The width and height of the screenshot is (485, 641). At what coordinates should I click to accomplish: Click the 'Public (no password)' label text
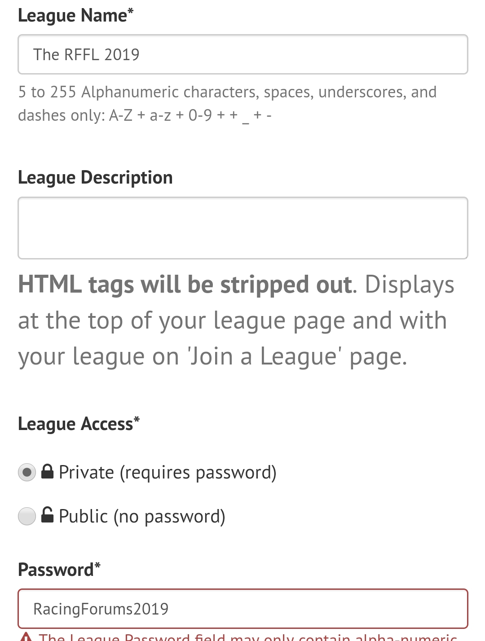coord(142,517)
